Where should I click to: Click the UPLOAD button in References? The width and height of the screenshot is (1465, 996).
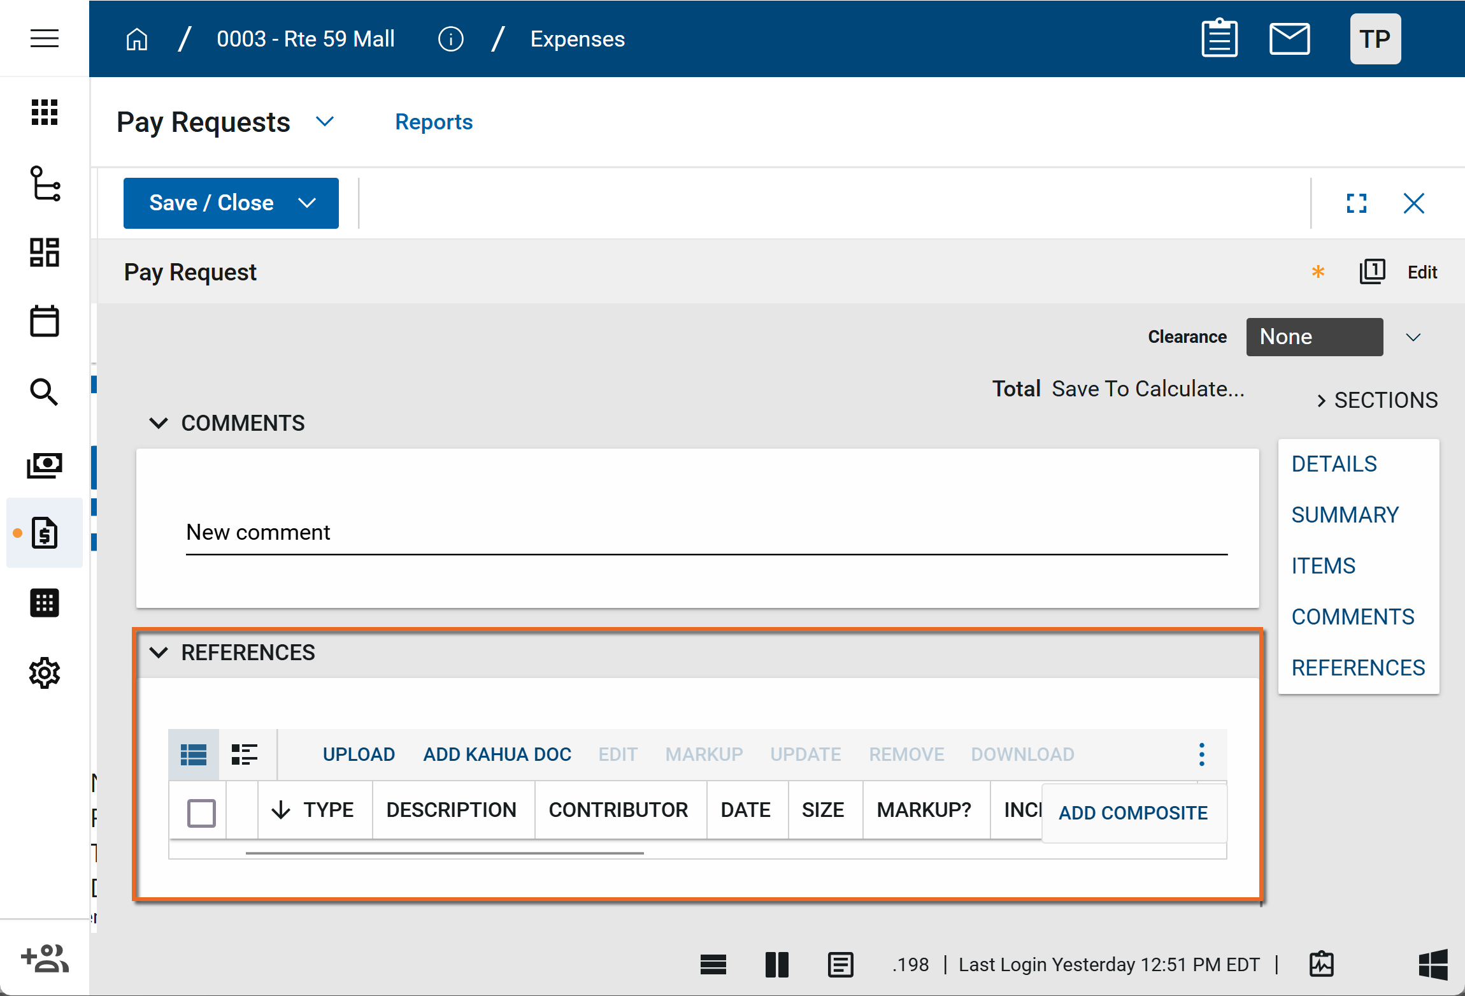pyautogui.click(x=359, y=754)
